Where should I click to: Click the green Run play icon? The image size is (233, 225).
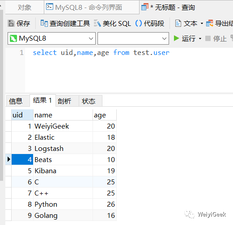(x=176, y=38)
